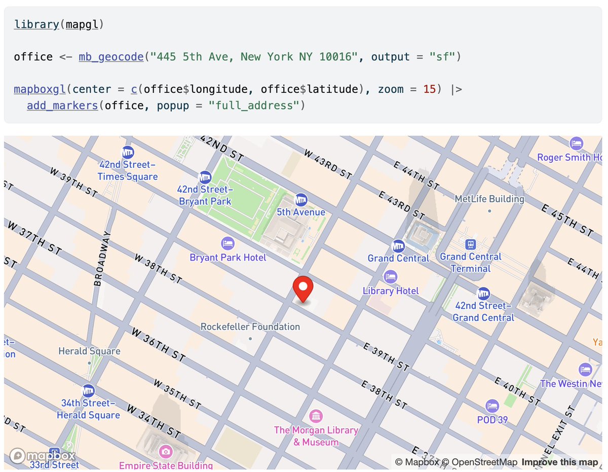This screenshot has width=608, height=472.
Task: Click the POD 39 hotel icon
Action: (492, 406)
